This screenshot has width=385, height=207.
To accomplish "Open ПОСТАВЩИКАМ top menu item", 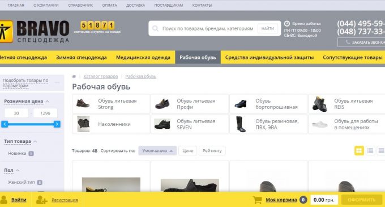I will pyautogui.click(x=169, y=5).
